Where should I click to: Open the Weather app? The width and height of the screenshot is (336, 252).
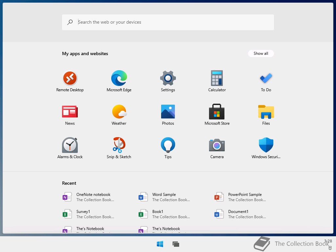point(119,115)
